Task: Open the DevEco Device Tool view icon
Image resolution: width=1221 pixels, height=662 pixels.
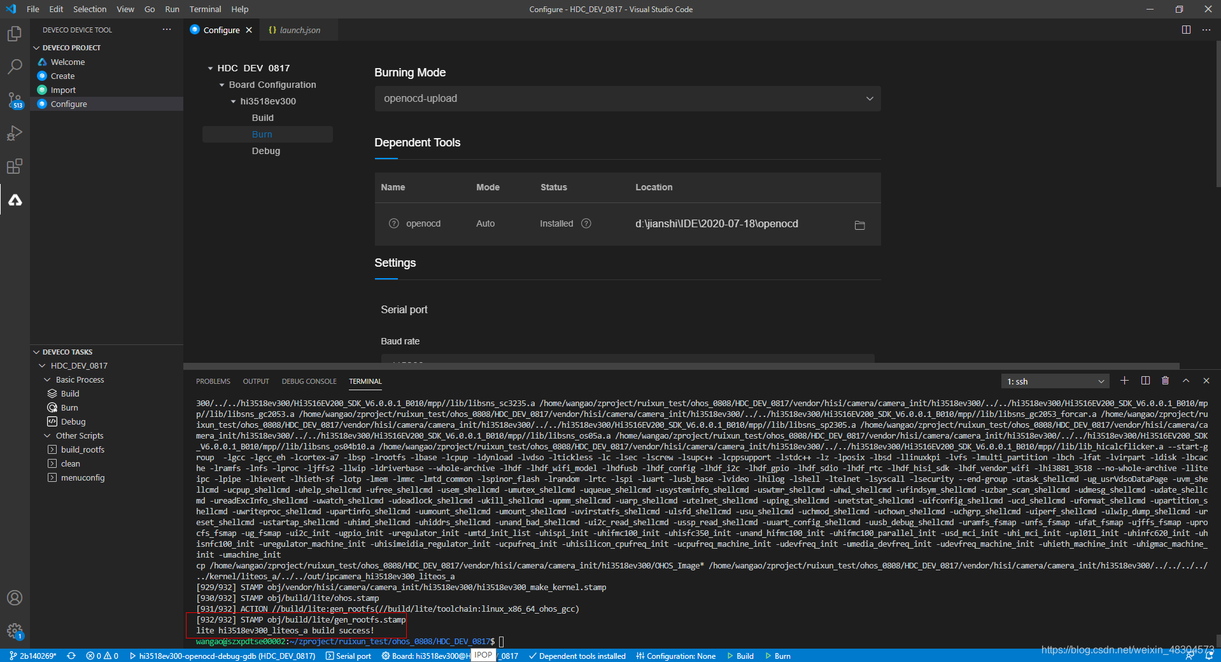Action: click(15, 200)
